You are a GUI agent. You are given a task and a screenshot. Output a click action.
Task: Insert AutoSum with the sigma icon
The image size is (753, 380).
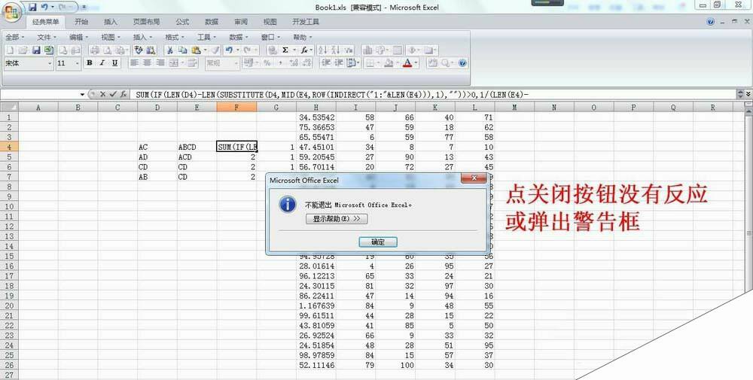[x=285, y=50]
